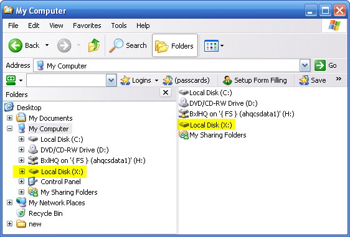The image size is (350, 237).
Task: Click Setup Form Filling button
Action: point(255,80)
